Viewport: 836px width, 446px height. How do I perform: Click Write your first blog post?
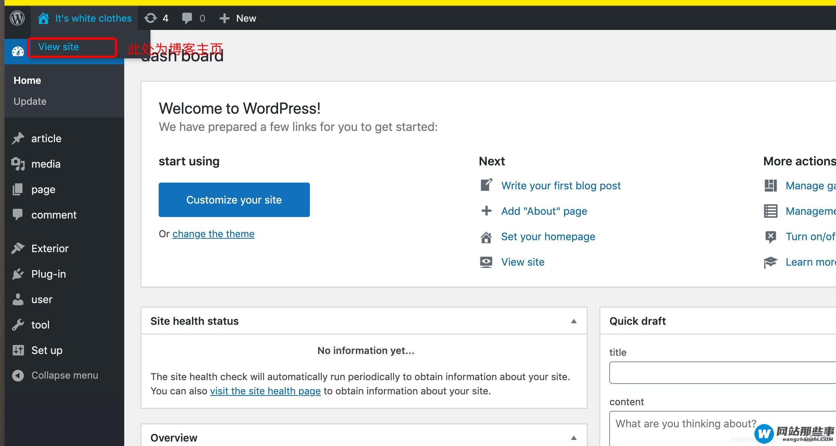561,186
